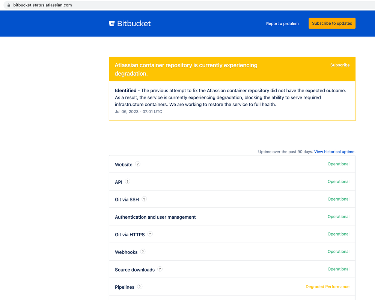This screenshot has width=375, height=300.
Task: Click the Git via HTTPS component name
Action: (130, 235)
